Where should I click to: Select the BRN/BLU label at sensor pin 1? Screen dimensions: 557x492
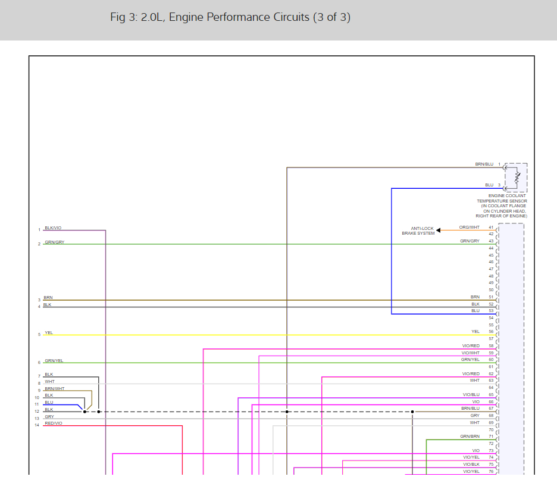(484, 164)
